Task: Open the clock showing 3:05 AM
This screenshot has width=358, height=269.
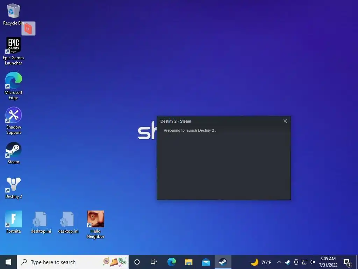Action: [328, 262]
